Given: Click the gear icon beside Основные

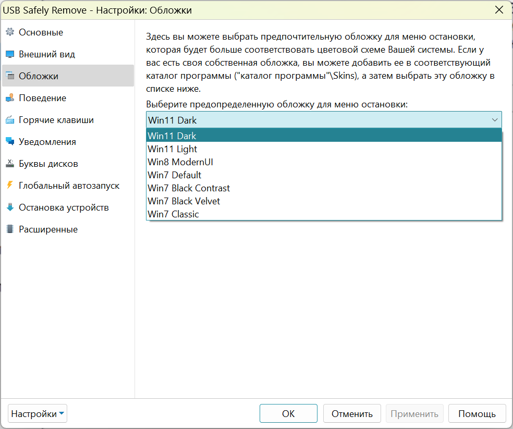Looking at the screenshot, I should 10,32.
